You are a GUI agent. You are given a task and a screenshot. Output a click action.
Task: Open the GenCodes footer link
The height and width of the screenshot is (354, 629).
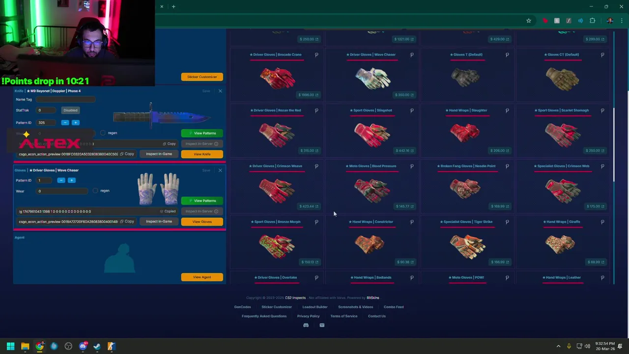click(242, 307)
